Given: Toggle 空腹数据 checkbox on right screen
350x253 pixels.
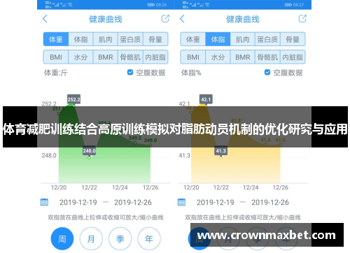Looking at the screenshot, I should coord(267,73).
